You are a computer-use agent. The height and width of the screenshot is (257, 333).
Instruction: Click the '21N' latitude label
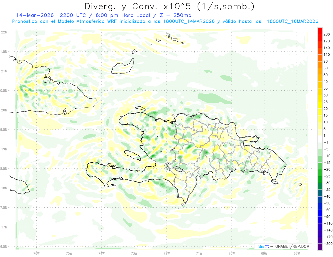(x=4, y=71)
